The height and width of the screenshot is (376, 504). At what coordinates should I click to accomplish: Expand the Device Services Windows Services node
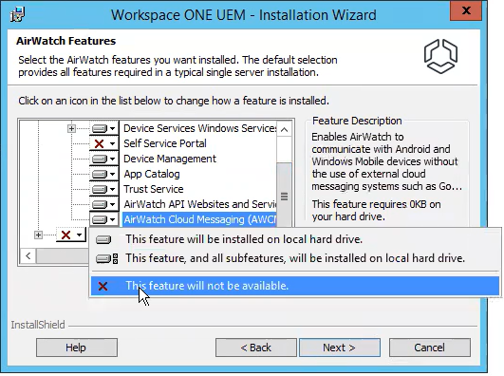(x=71, y=129)
